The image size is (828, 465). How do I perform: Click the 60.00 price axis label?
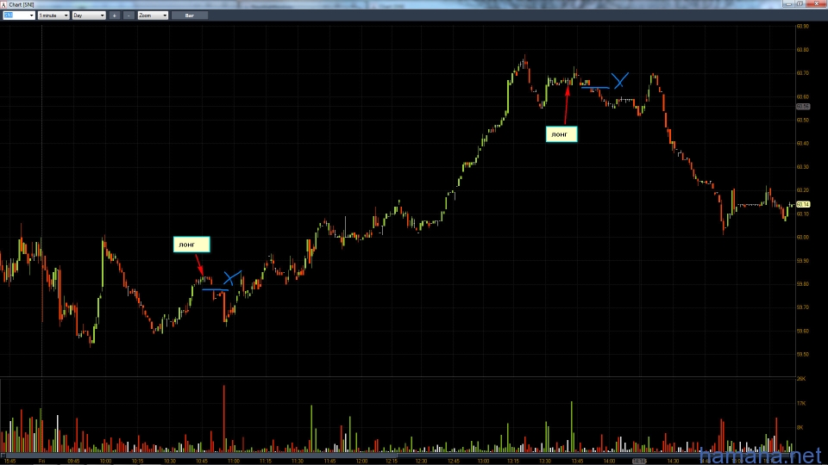coord(803,238)
